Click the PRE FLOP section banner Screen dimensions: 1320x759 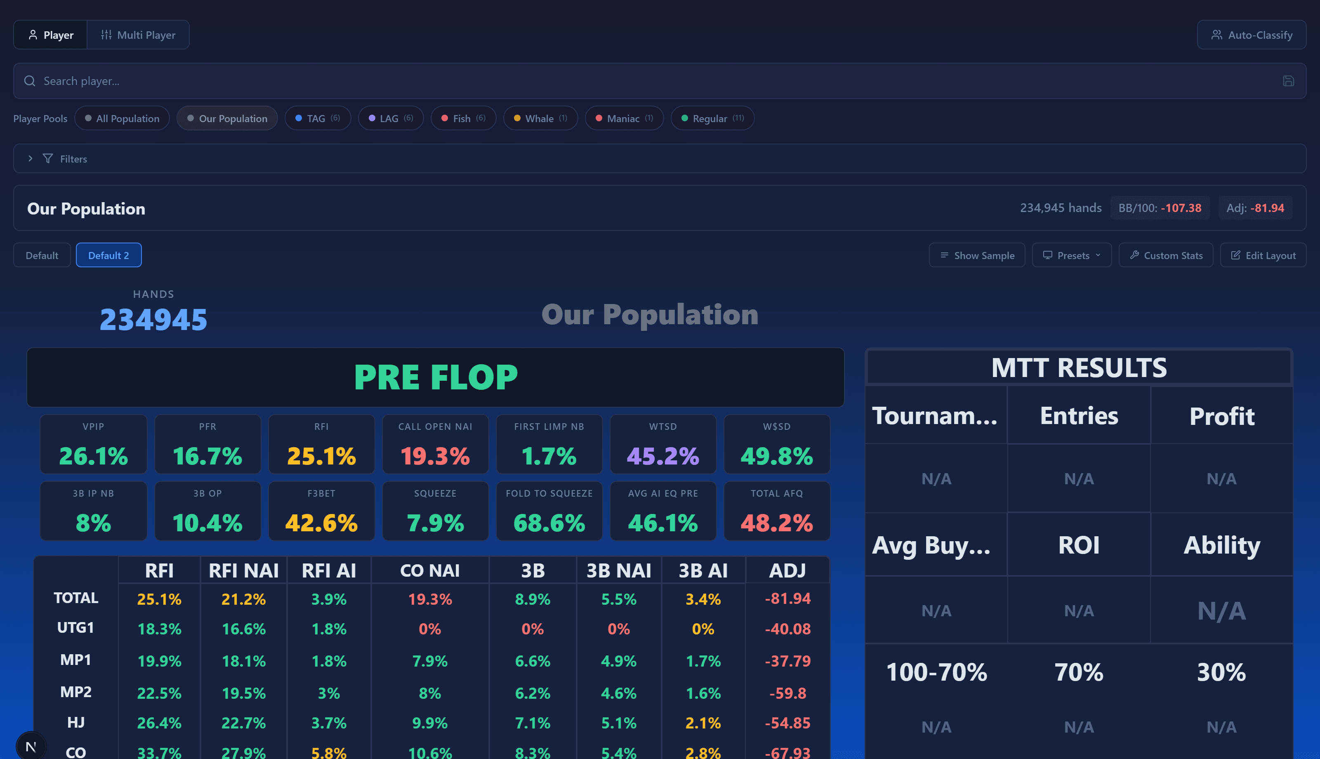click(435, 377)
